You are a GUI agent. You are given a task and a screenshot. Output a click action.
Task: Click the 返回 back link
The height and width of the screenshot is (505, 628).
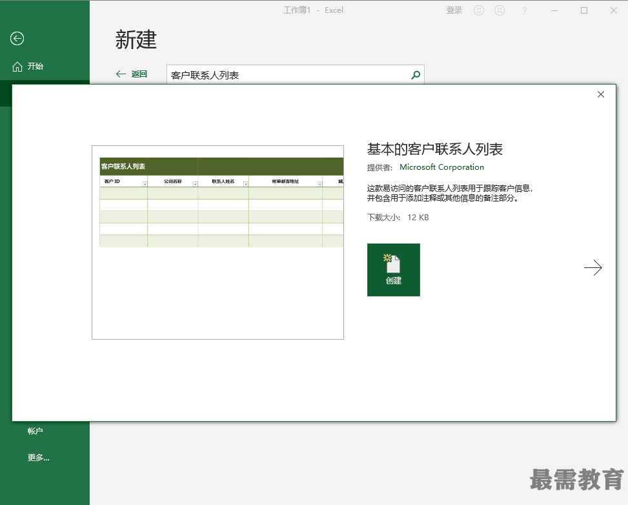pos(132,74)
